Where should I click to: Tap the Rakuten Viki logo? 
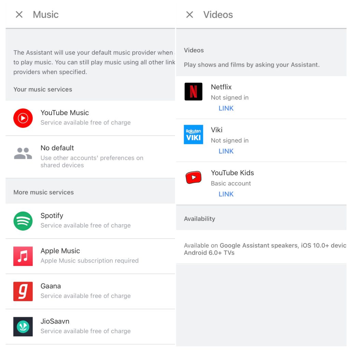[x=193, y=134]
